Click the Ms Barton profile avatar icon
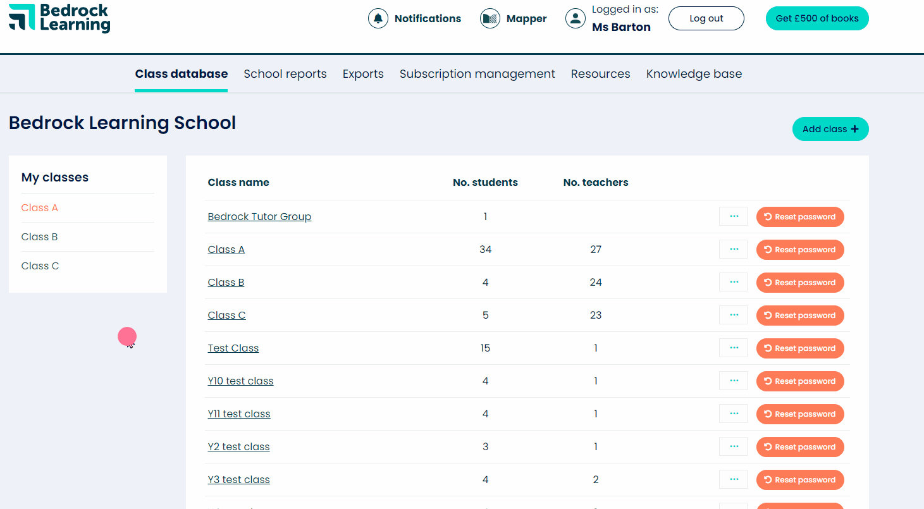This screenshot has width=924, height=509. [x=576, y=18]
